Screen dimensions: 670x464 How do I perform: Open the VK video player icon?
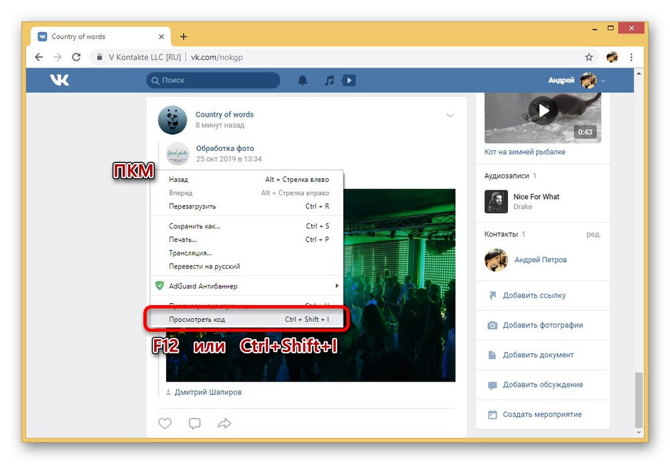(348, 80)
